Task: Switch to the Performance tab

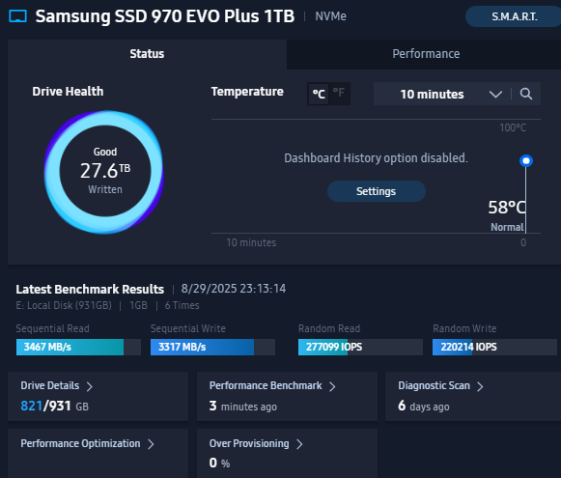Action: [x=426, y=54]
